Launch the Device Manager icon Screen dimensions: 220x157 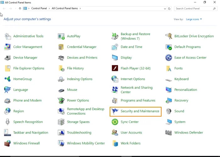coord(8,58)
